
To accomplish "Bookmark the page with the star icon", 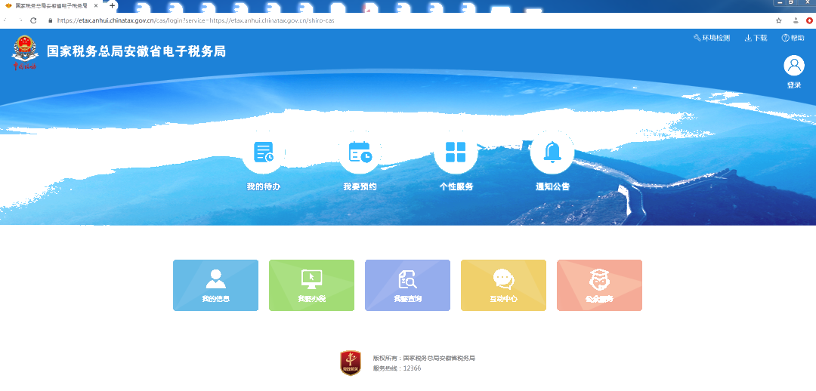I will 779,21.
